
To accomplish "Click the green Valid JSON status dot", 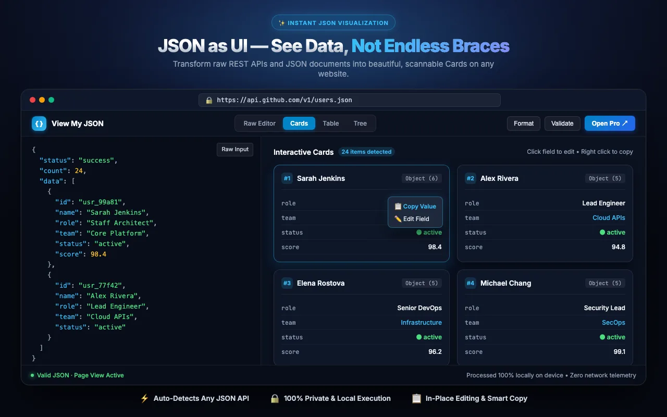I will [32, 375].
